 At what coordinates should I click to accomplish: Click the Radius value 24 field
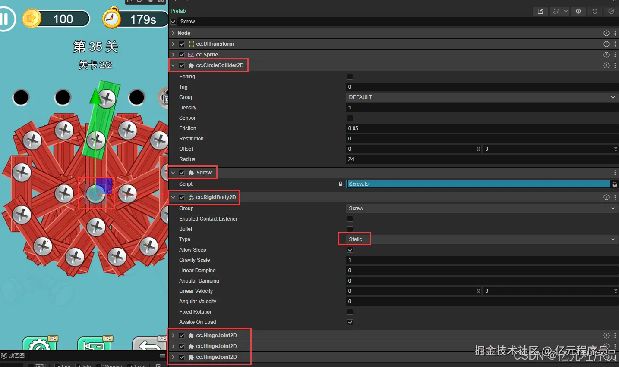point(482,159)
